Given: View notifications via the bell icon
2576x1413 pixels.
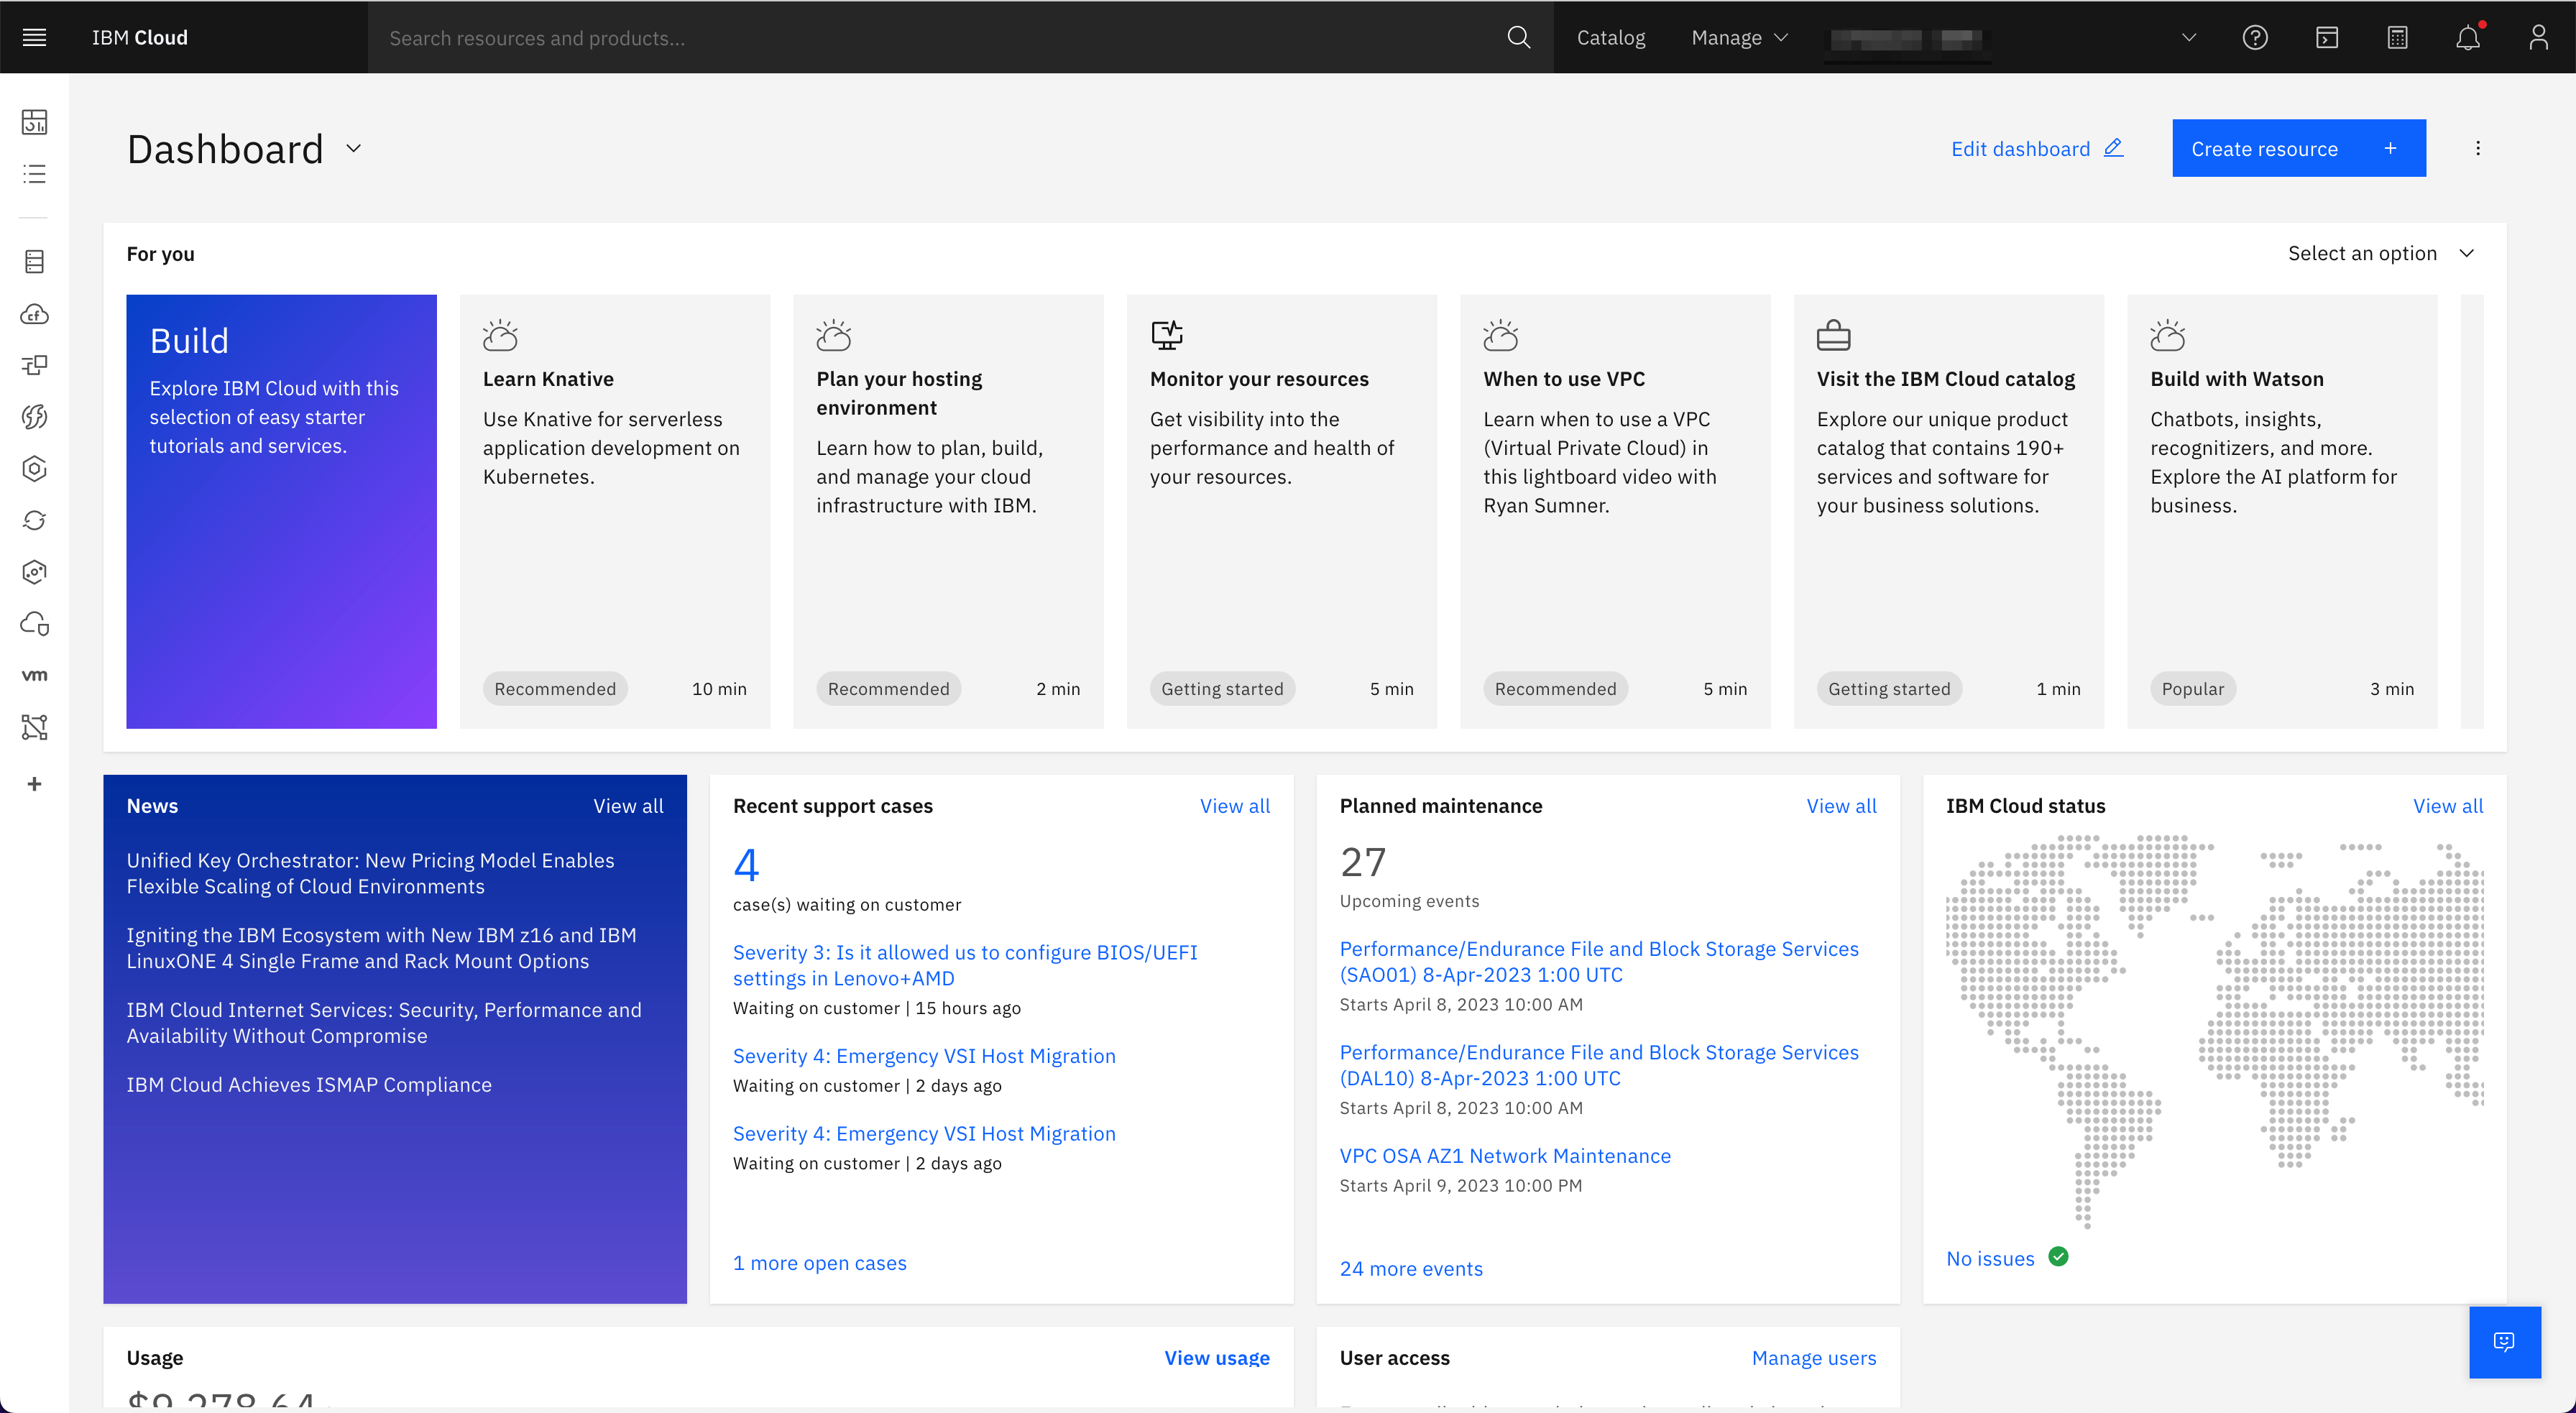Looking at the screenshot, I should coord(2468,37).
